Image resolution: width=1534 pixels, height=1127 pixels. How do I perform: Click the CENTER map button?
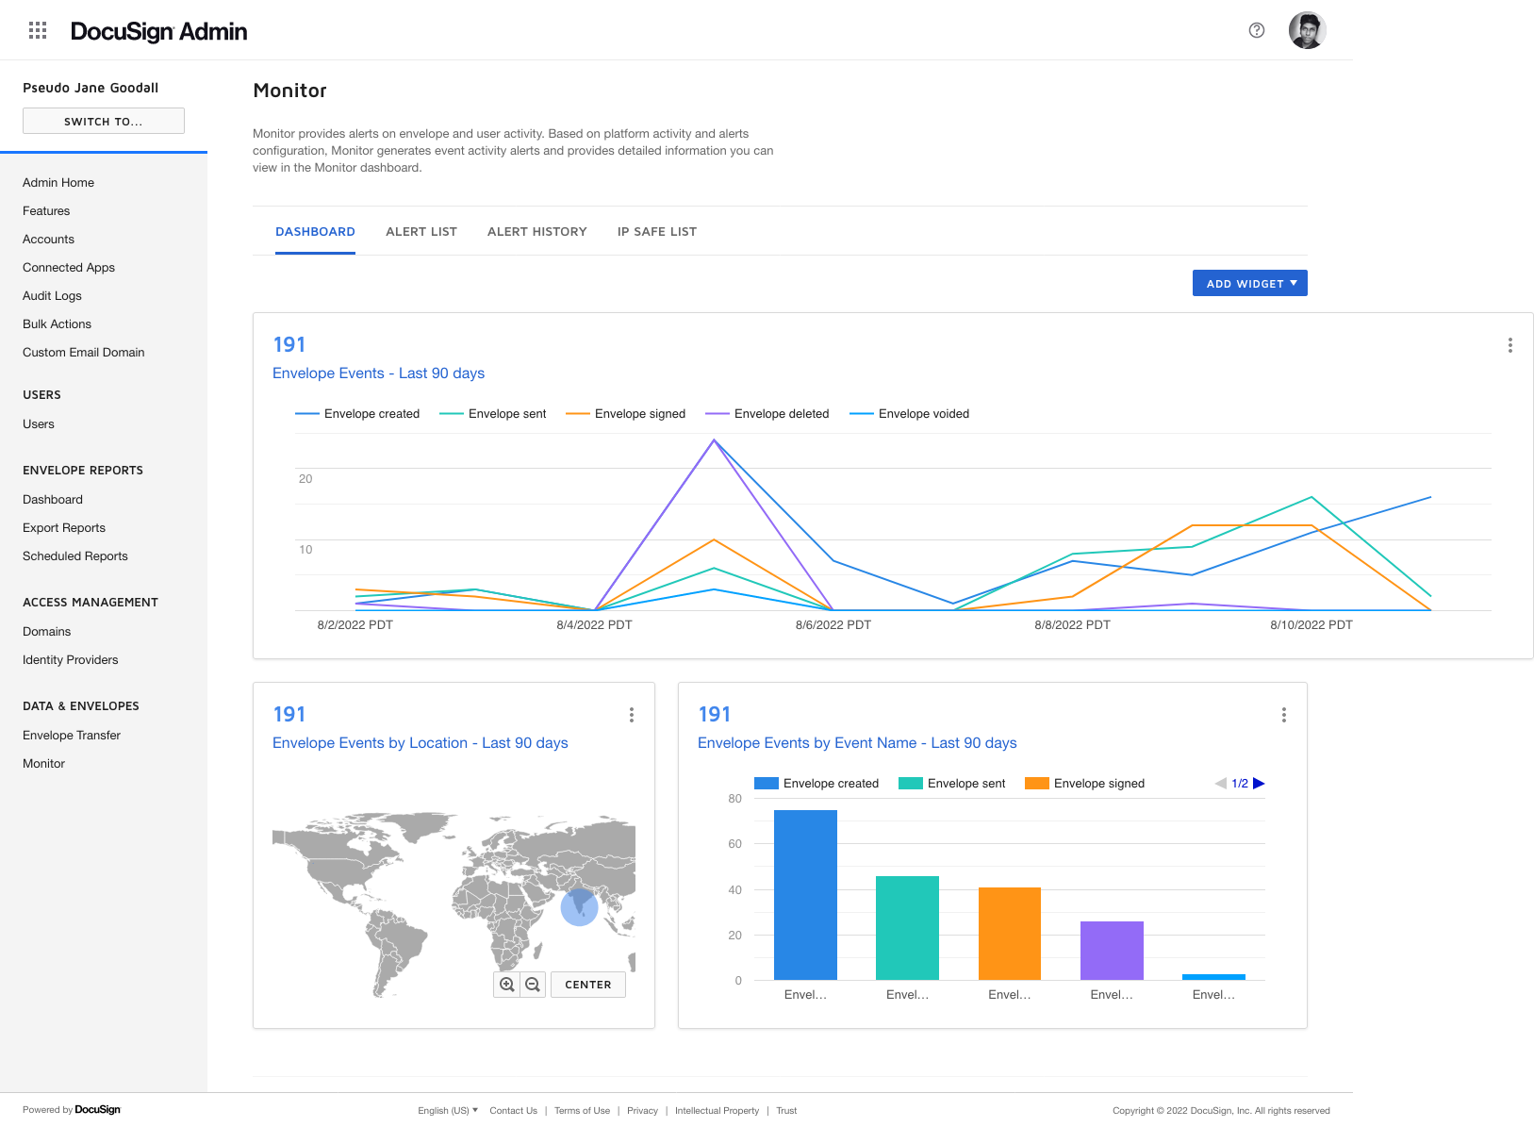coord(588,985)
